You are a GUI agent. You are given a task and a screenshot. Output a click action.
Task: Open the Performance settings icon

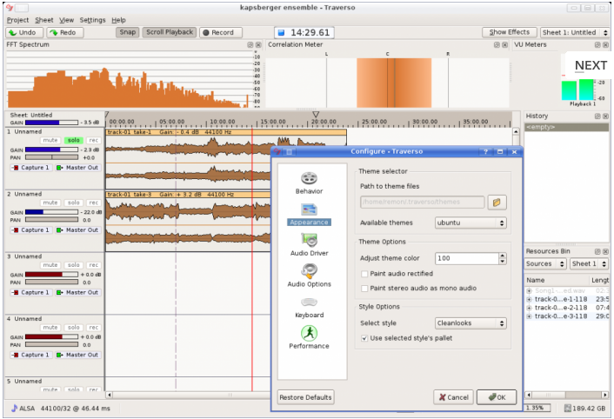[x=309, y=333]
